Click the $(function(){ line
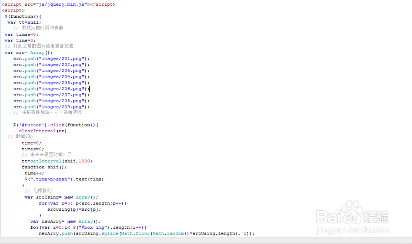 (x=23, y=16)
